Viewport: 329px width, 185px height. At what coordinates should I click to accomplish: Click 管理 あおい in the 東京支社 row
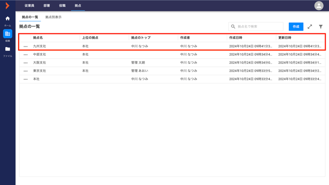pyautogui.click(x=140, y=71)
